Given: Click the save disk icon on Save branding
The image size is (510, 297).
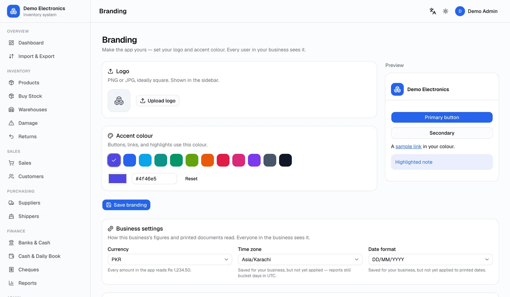Looking at the screenshot, I should [x=109, y=205].
